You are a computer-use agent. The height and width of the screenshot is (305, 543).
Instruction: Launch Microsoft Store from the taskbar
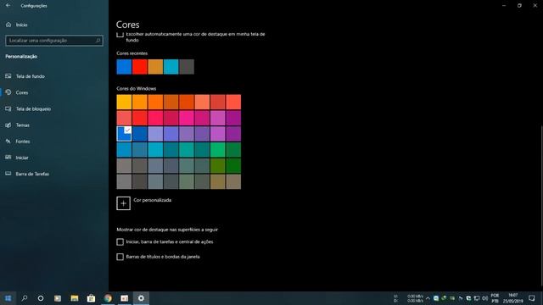coord(91,298)
